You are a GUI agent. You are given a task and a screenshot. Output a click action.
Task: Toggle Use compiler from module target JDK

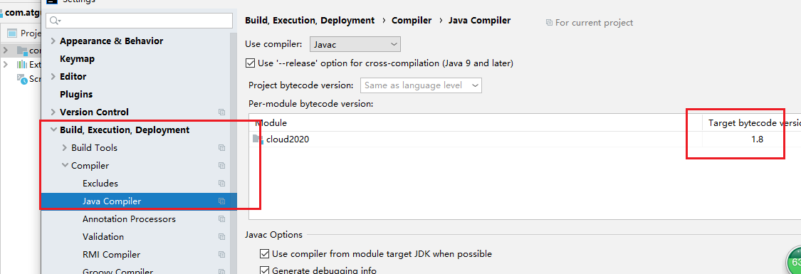click(265, 253)
